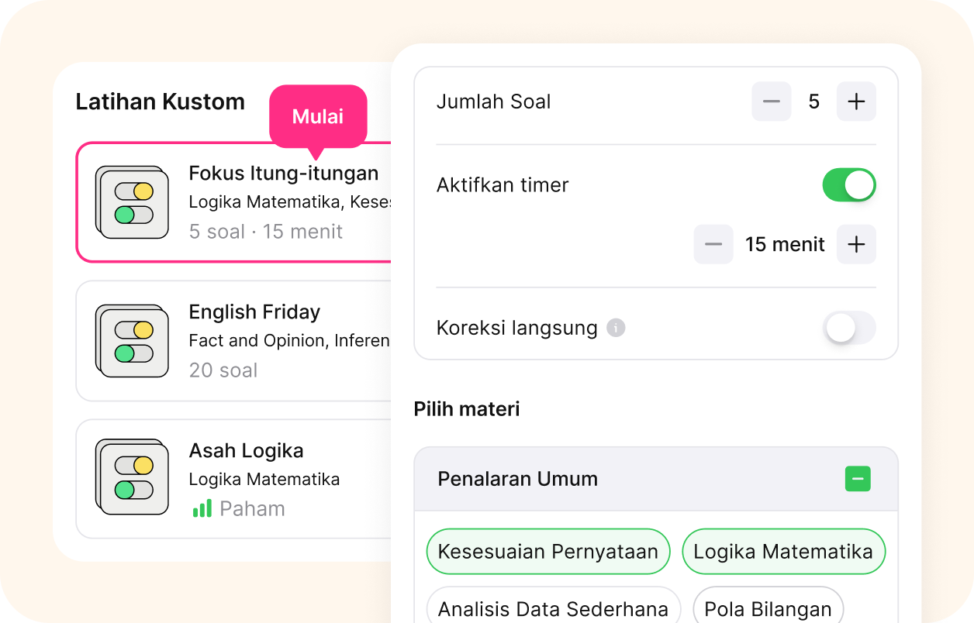
Task: Deselect the Logika Matematika topic chip
Action: tap(783, 552)
